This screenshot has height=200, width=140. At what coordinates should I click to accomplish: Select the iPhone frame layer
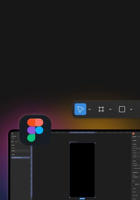point(21,158)
